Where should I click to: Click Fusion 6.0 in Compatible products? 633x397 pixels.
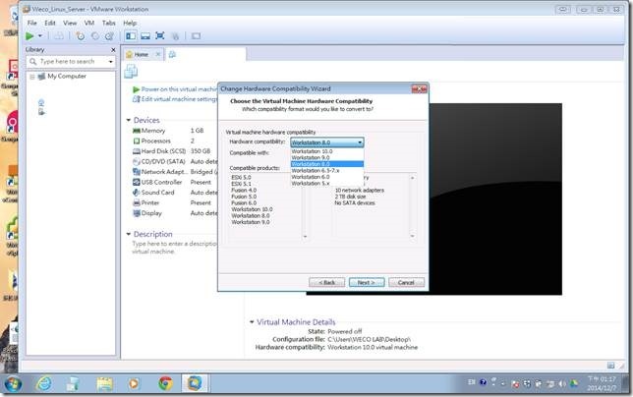pos(244,203)
